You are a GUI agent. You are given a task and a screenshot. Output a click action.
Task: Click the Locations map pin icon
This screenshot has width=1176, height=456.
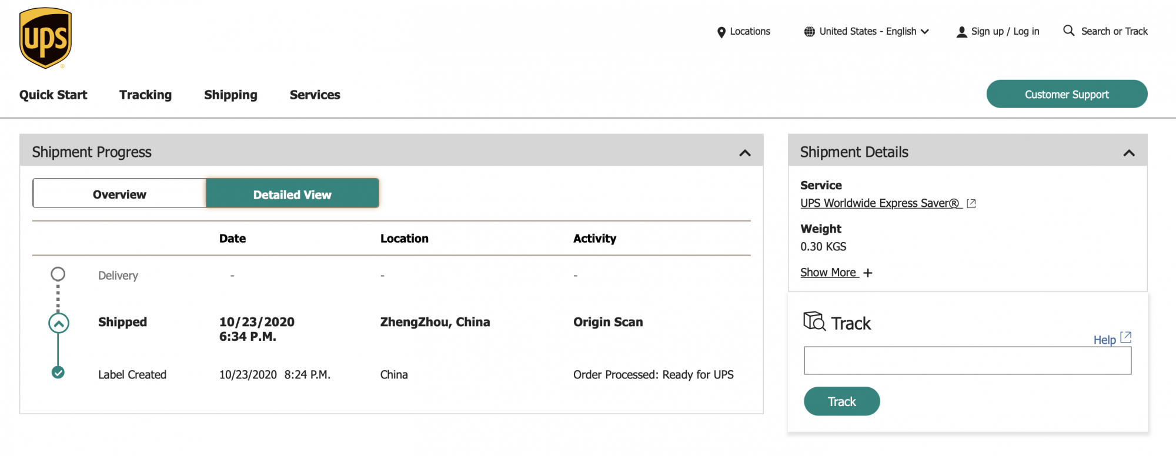pyautogui.click(x=721, y=32)
